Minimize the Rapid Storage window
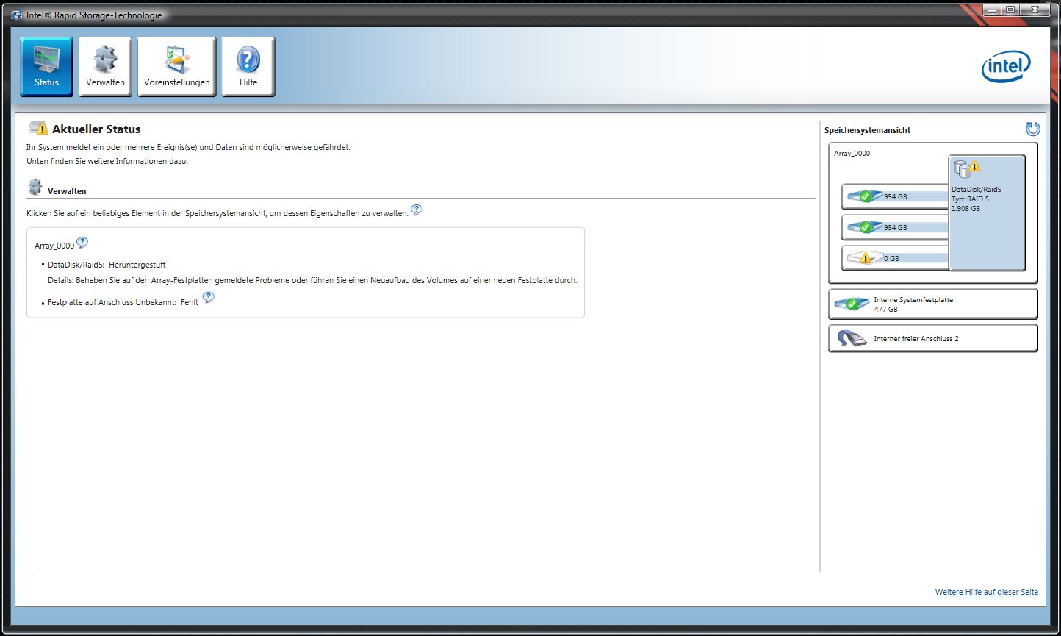Viewport: 1061px width, 636px height. coord(991,10)
